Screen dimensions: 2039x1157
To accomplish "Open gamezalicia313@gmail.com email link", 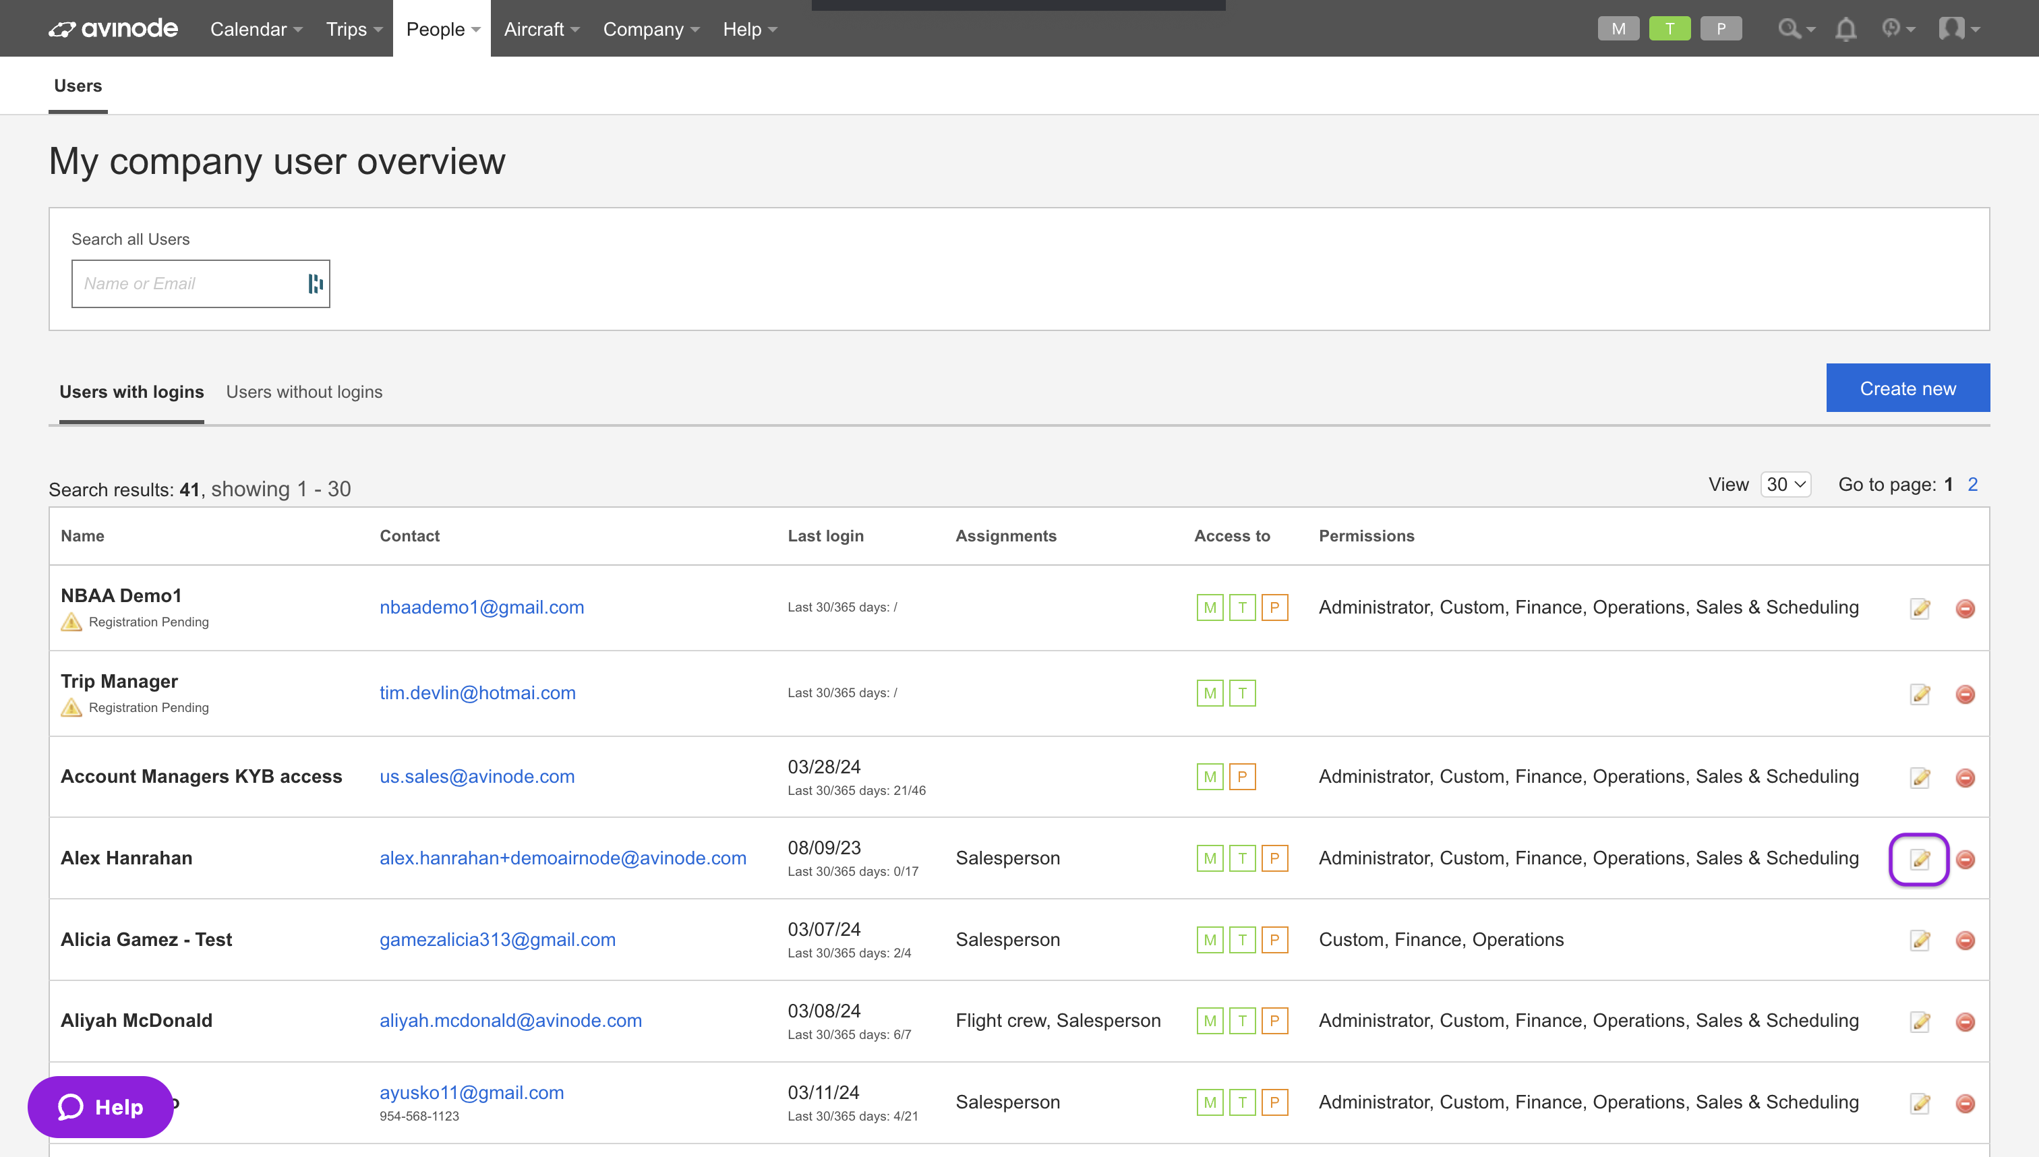I will coord(498,940).
